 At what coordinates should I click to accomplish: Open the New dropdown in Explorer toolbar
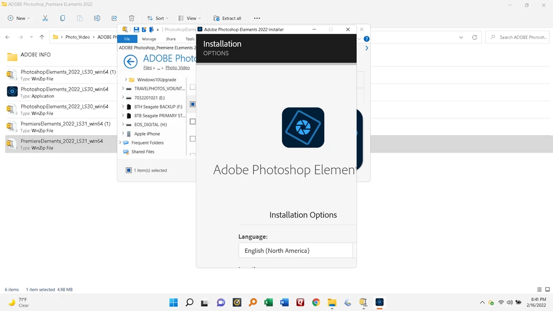(19, 18)
